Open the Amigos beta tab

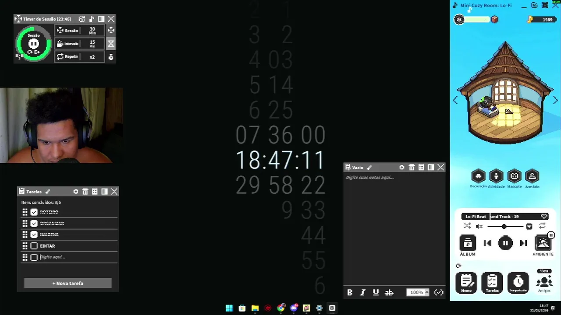pyautogui.click(x=544, y=281)
